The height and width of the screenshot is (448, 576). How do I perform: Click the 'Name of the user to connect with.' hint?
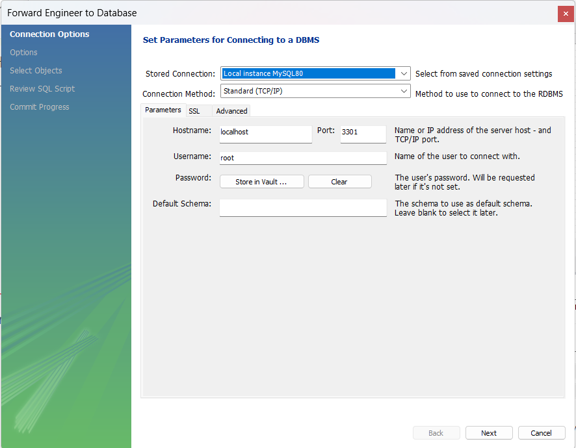pos(457,156)
